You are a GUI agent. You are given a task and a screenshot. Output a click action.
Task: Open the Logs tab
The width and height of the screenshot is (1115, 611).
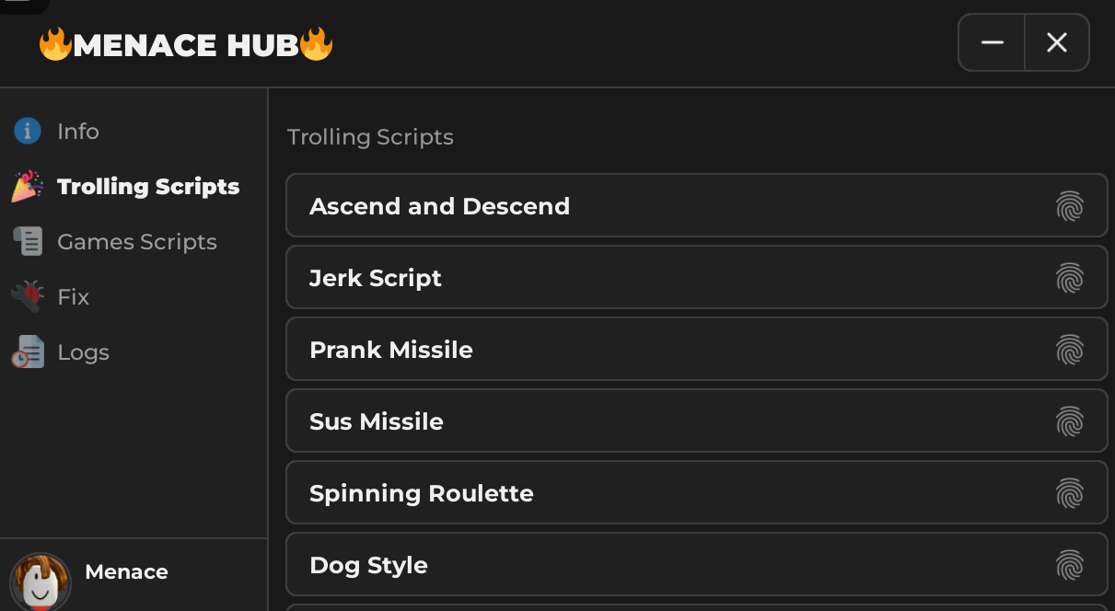coord(83,352)
